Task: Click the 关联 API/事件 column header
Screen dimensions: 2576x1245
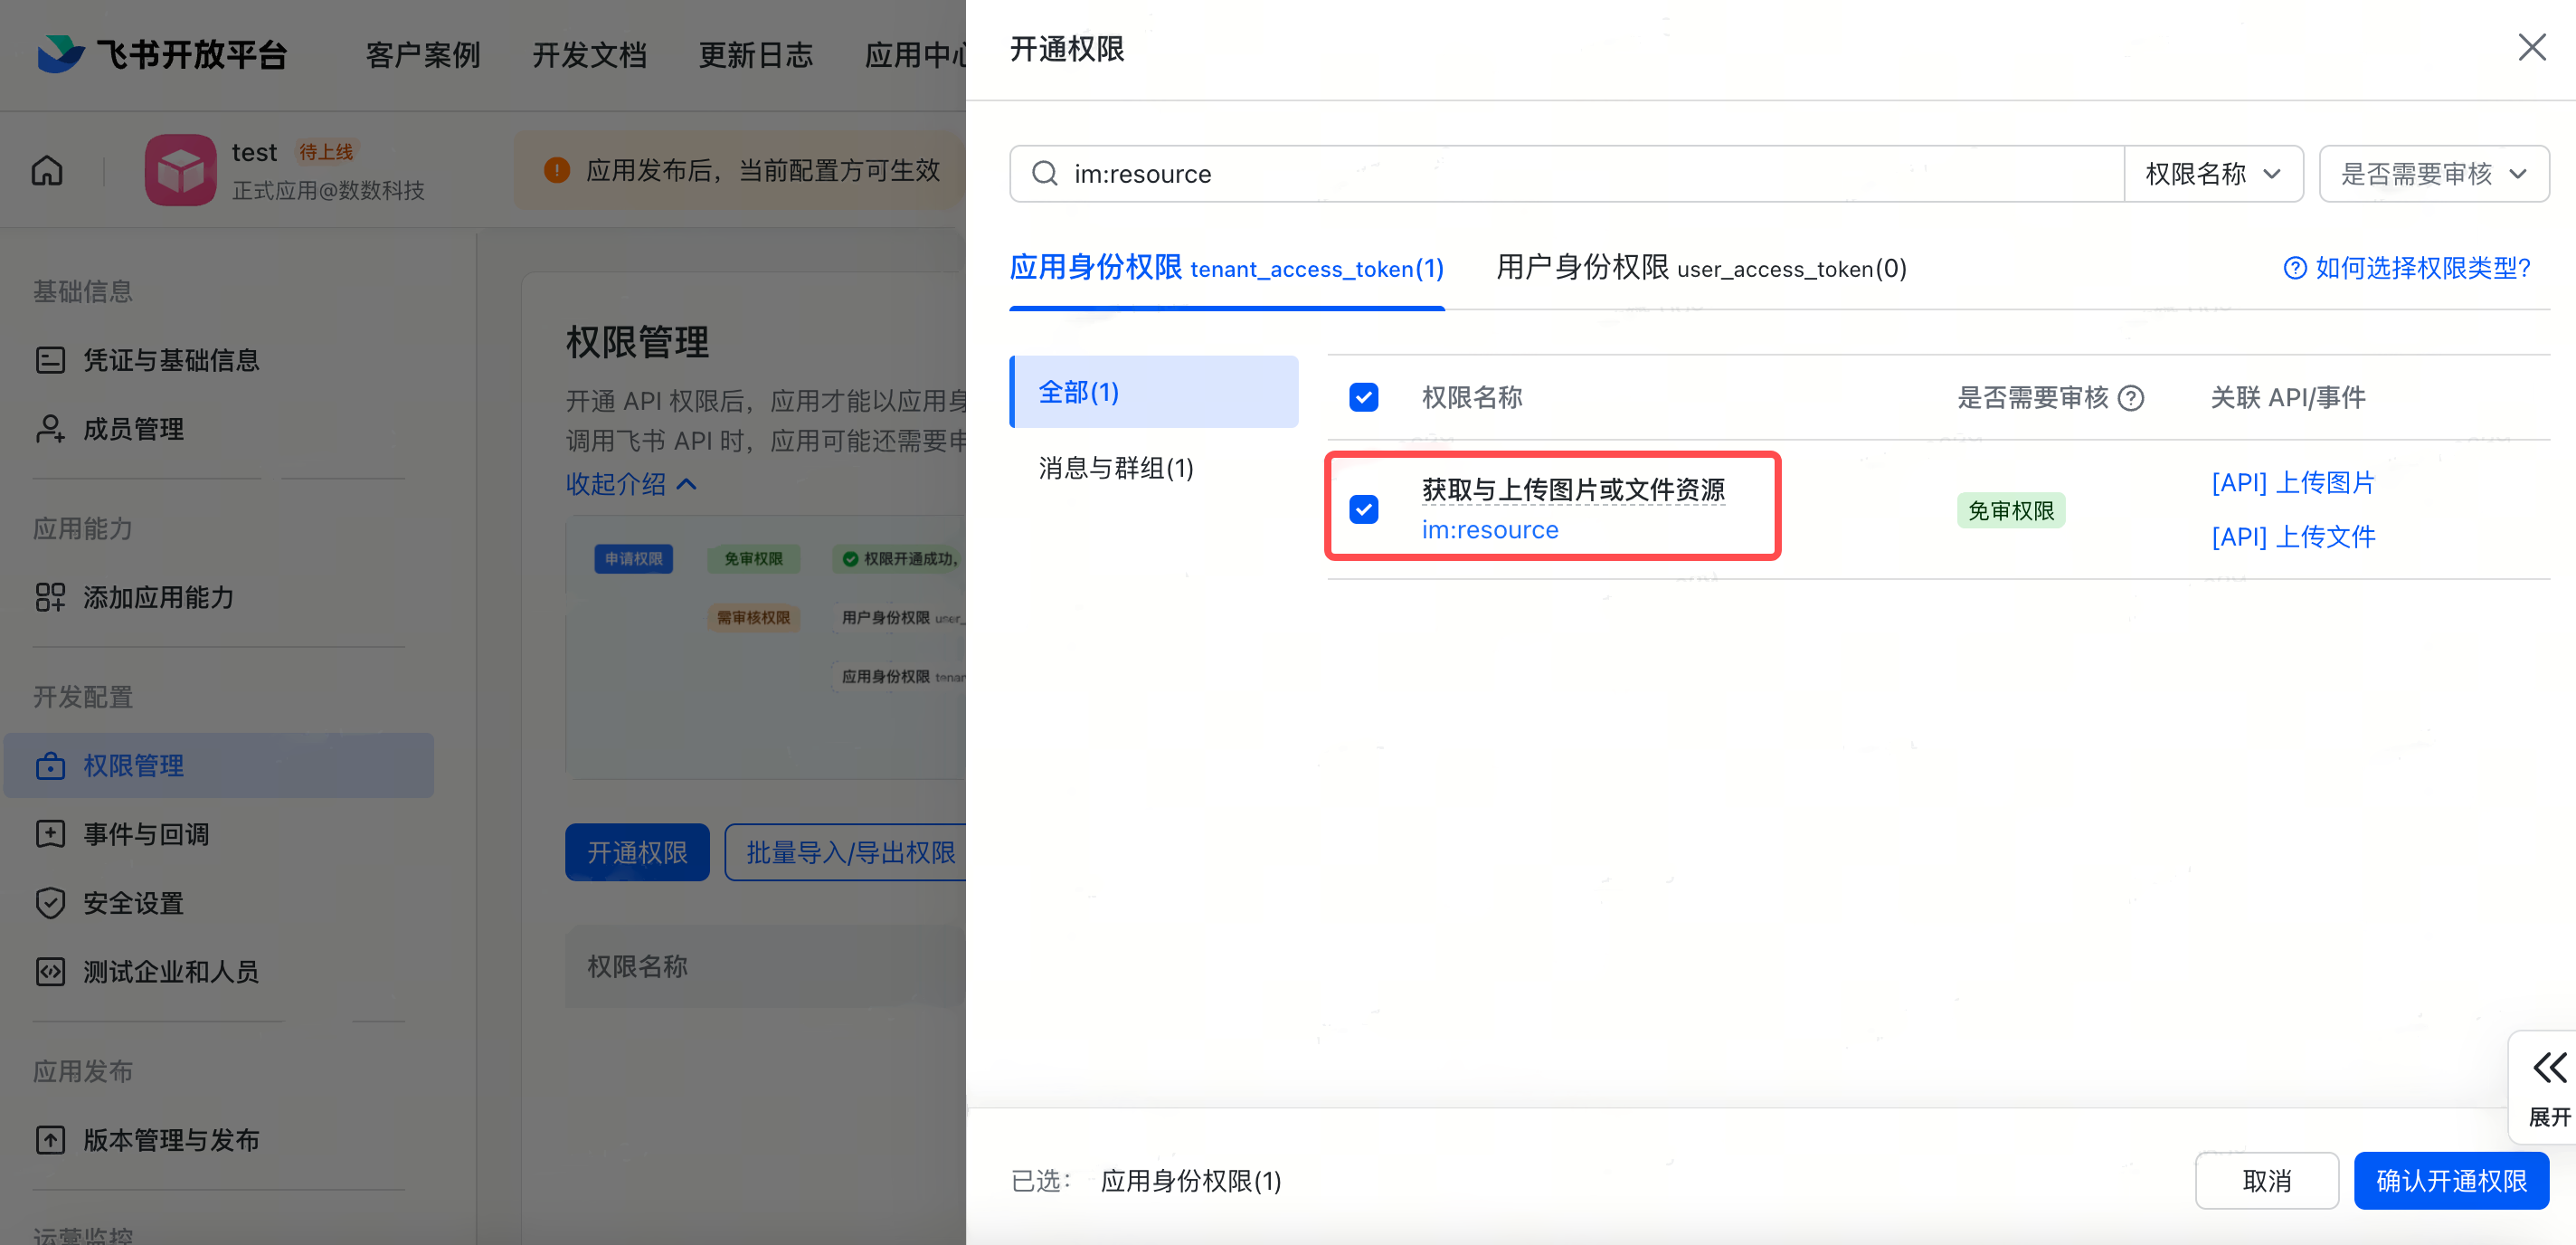Action: click(2288, 398)
